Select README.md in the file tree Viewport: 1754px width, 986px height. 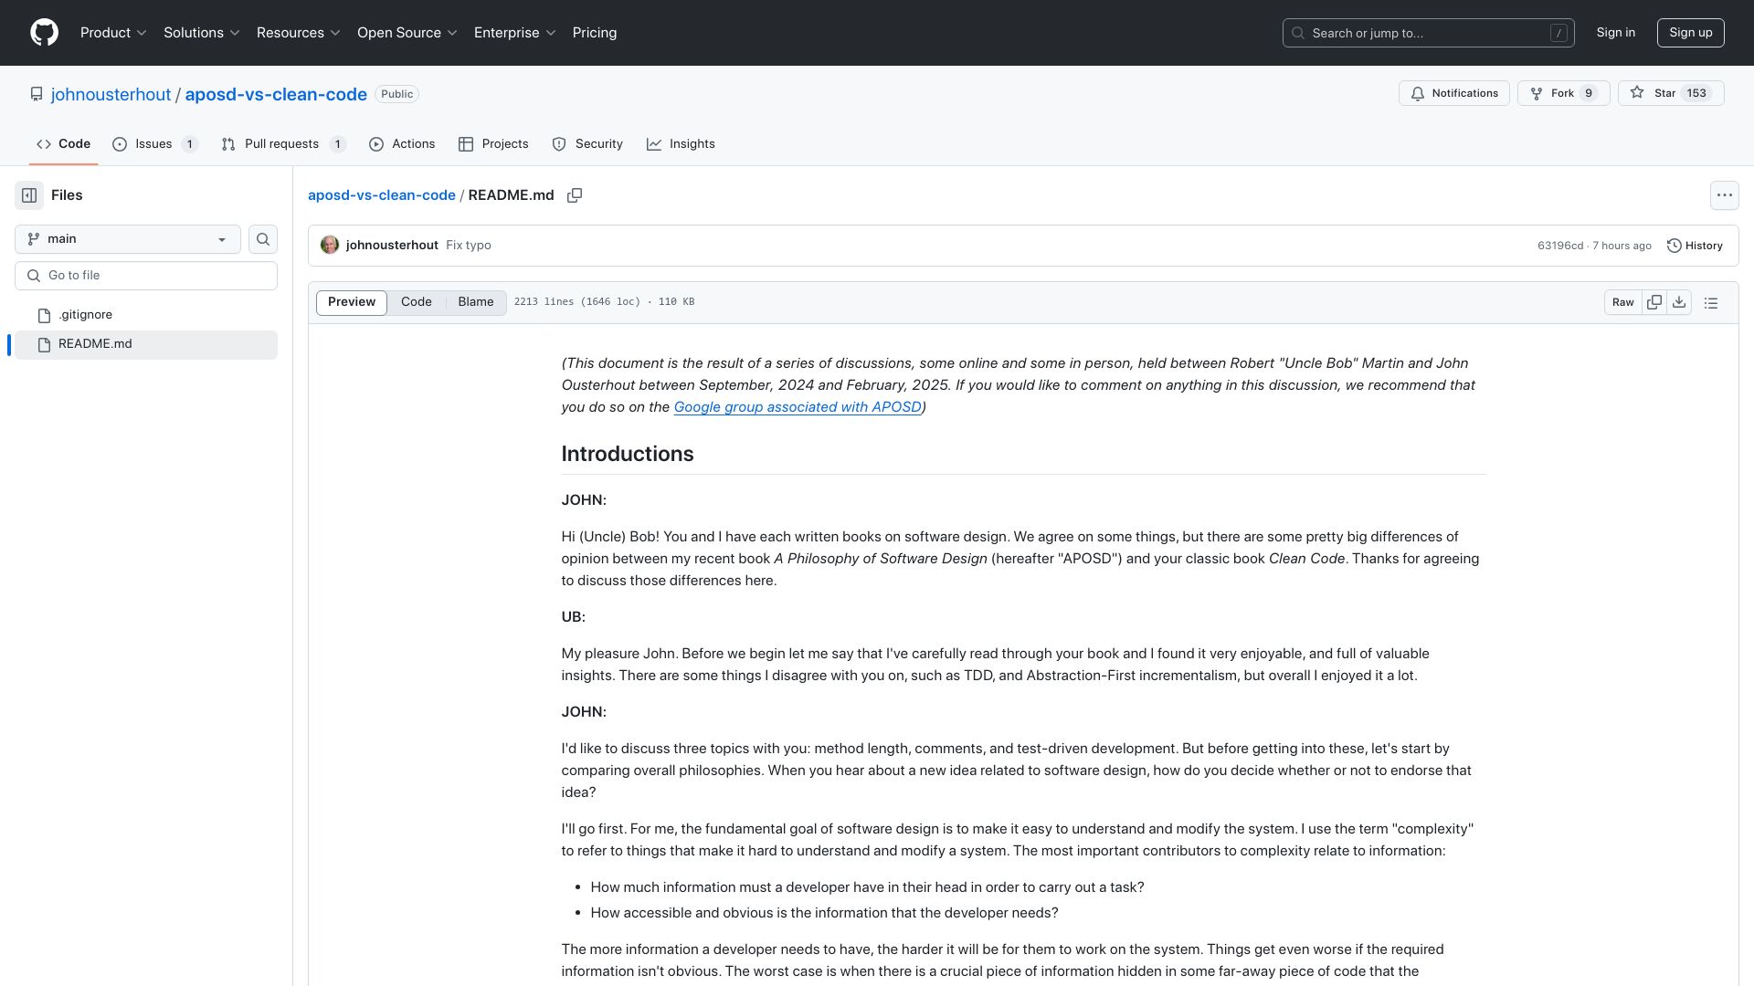click(146, 344)
